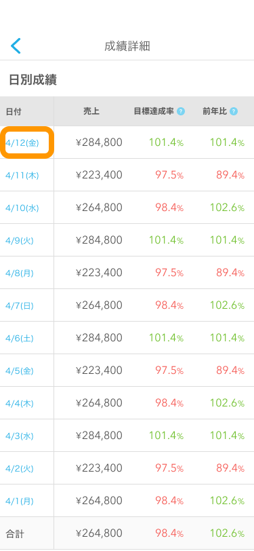254x551 pixels.
Task: Select the 4/3(水) date link
Action: (x=20, y=436)
